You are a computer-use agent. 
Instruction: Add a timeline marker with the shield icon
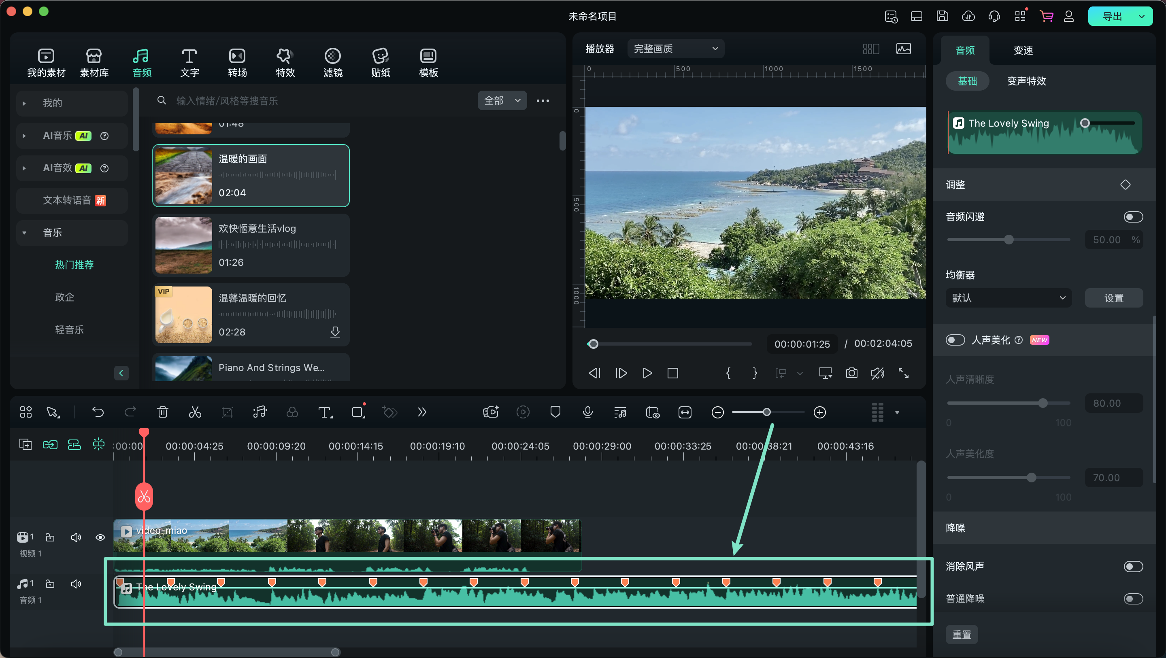pyautogui.click(x=555, y=412)
